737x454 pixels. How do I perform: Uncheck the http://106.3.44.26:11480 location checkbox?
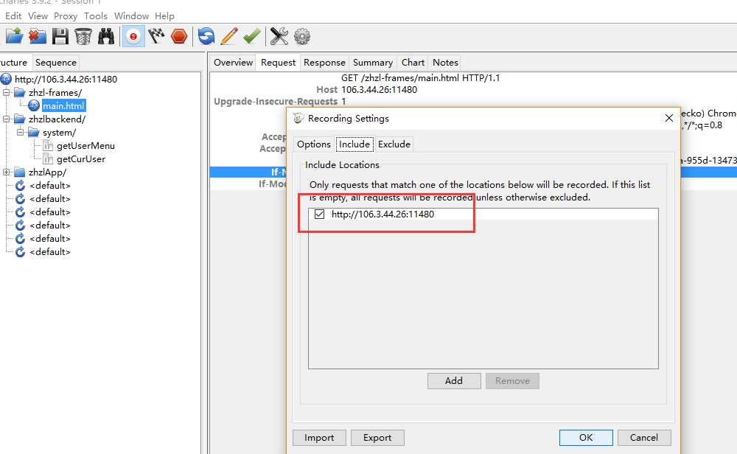[320, 214]
